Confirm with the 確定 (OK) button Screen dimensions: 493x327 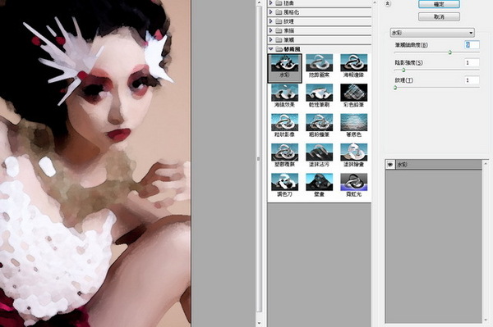point(439,4)
